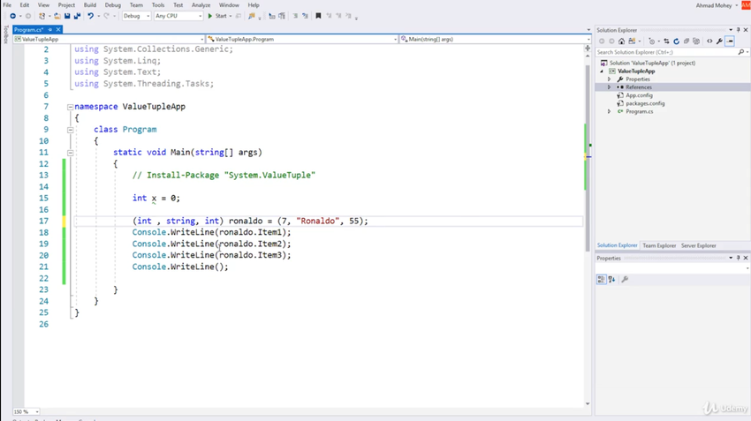Viewport: 751px width, 421px height.
Task: Select the Solution Explorer tab
Action: pyautogui.click(x=617, y=245)
